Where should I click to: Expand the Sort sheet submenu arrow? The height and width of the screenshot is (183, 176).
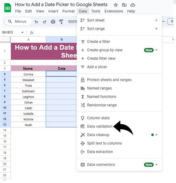pos(157,20)
